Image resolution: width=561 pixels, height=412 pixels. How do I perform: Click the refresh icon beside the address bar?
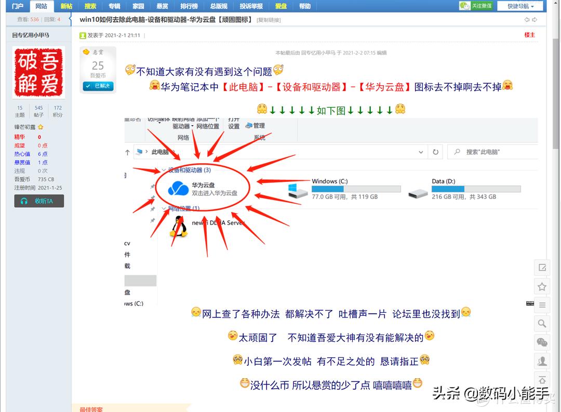click(x=436, y=152)
